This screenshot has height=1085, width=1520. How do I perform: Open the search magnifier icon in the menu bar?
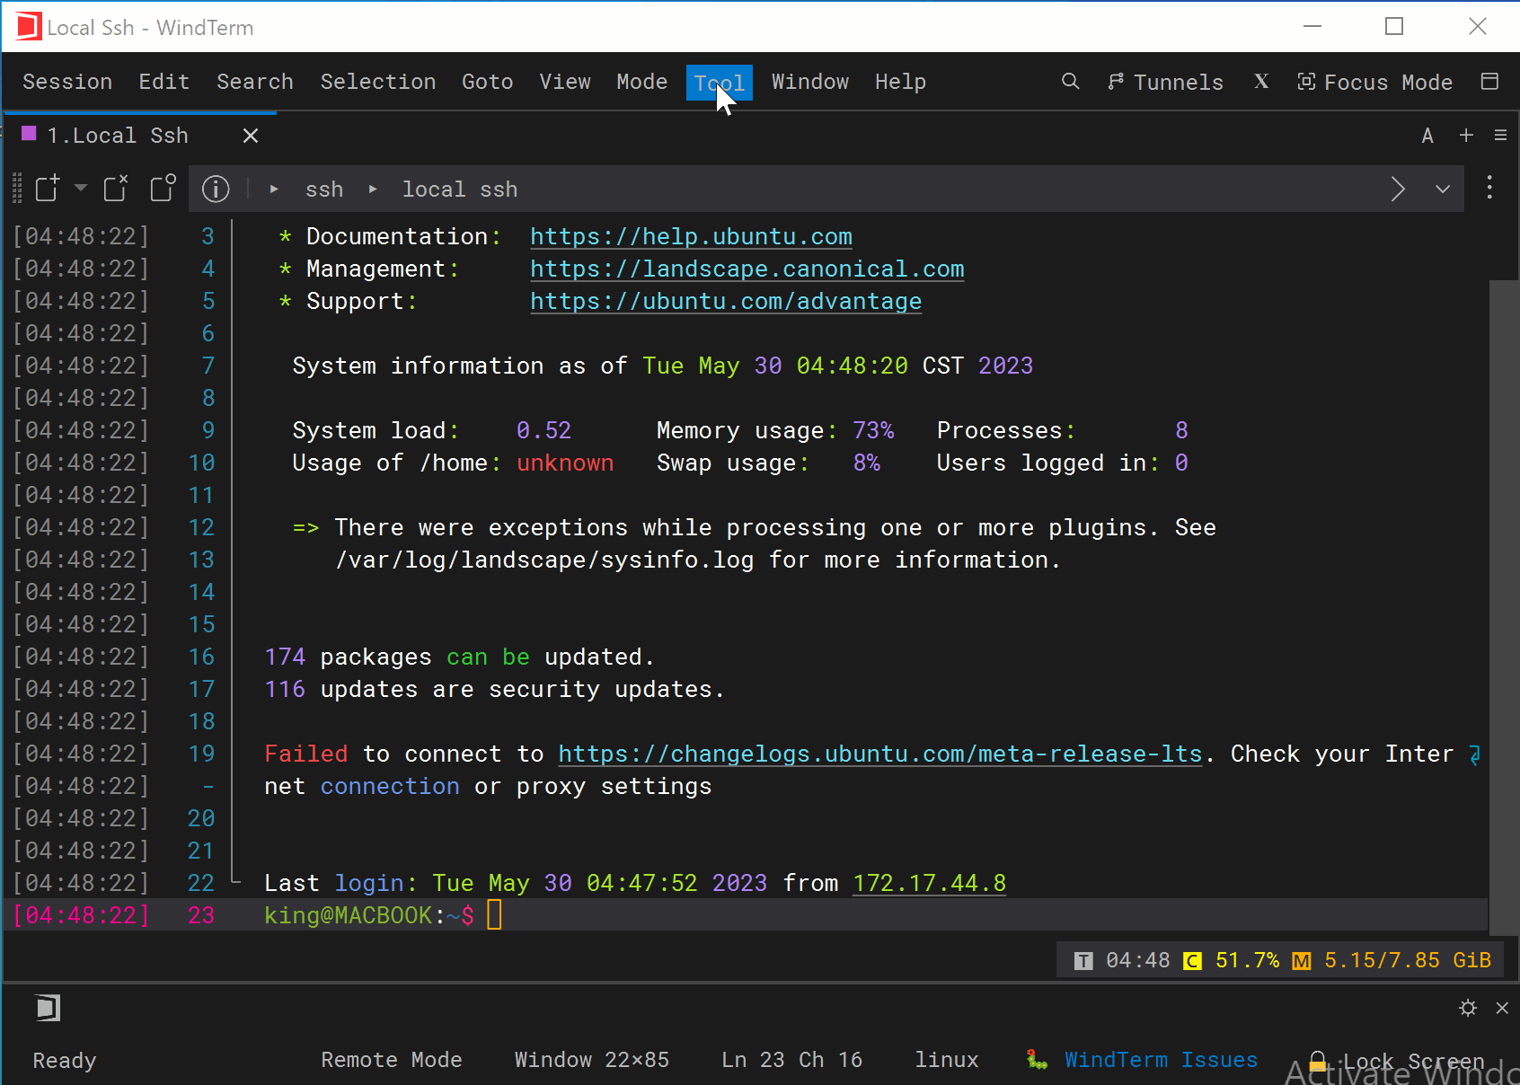pos(1070,82)
